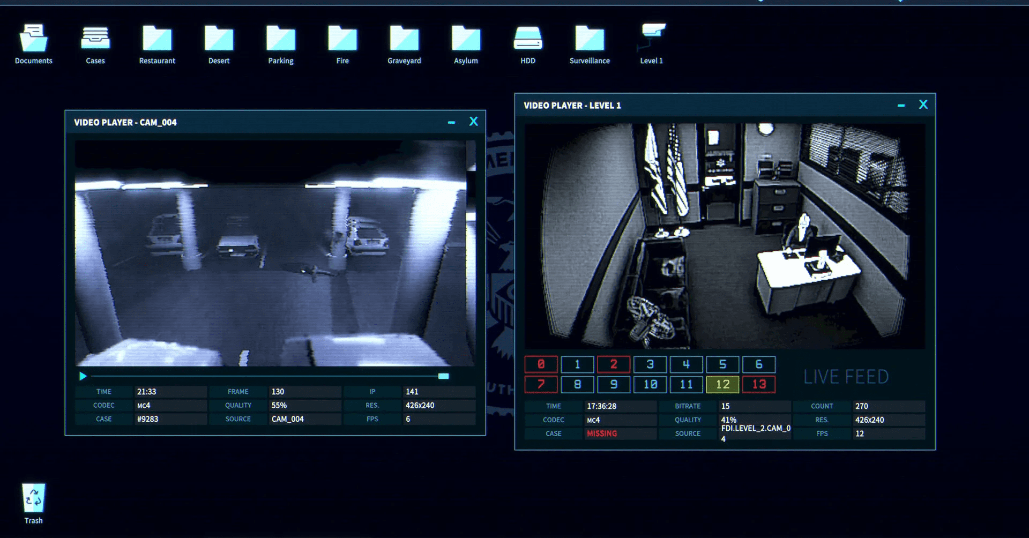This screenshot has height=538, width=1029.
Task: Switch to camera 13 feed
Action: pyautogui.click(x=759, y=384)
